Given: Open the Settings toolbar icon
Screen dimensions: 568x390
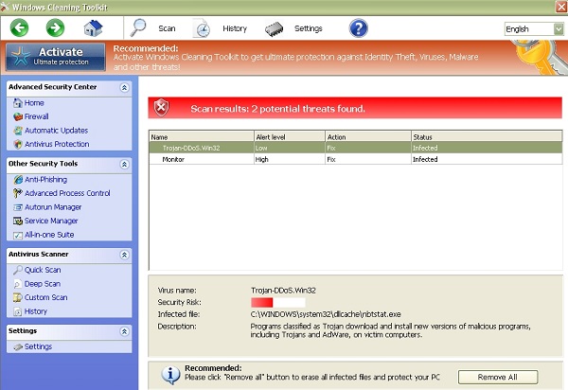Looking at the screenshot, I should pyautogui.click(x=275, y=28).
